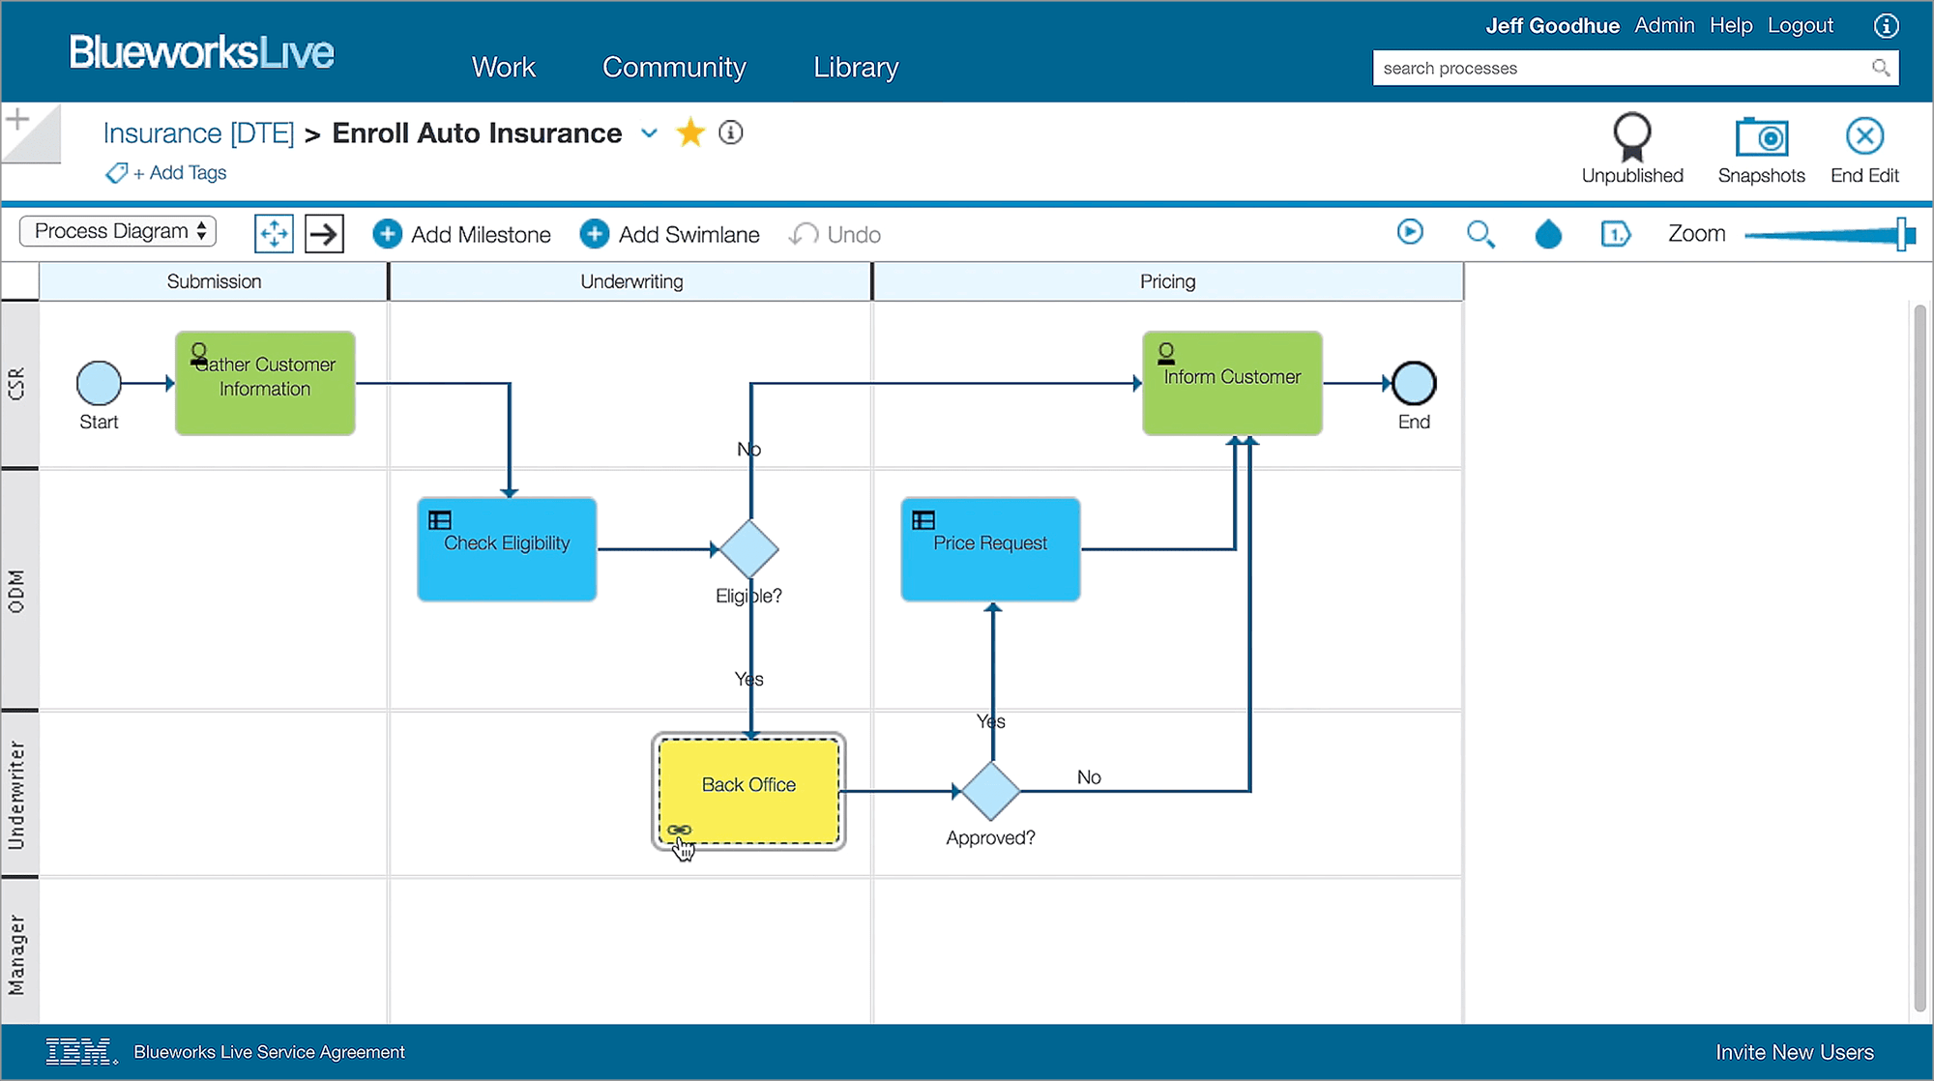
Task: Open the Library tab
Action: pyautogui.click(x=856, y=67)
